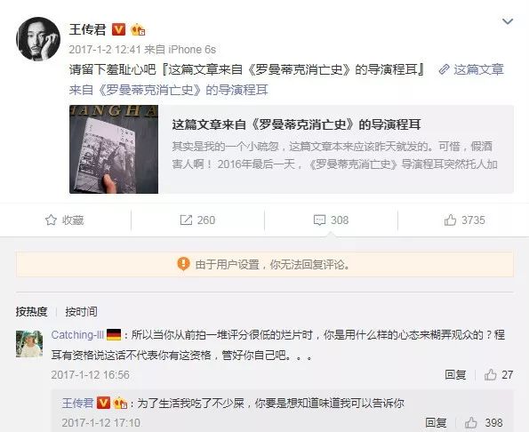Screen dimensions: 529x432
Task: Click the comment bubble icon showing 308
Action: pyautogui.click(x=319, y=220)
